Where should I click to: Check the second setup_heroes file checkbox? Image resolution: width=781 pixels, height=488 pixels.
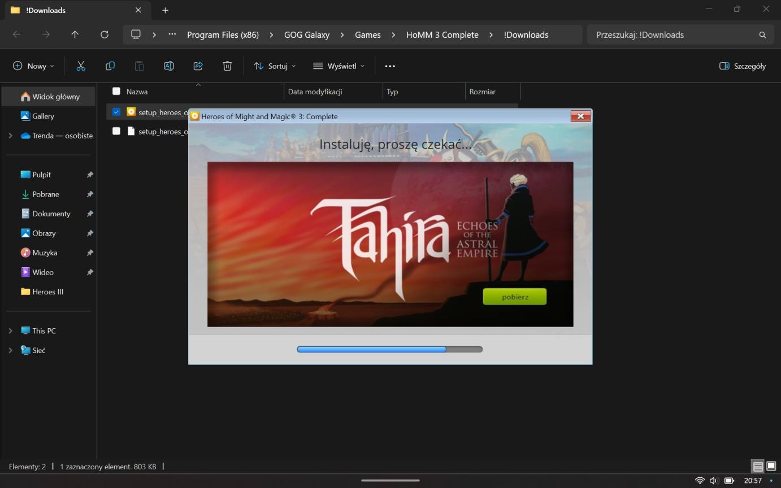116,131
